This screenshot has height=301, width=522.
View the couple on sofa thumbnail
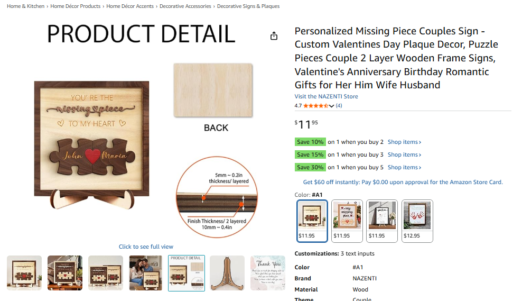coord(146,273)
